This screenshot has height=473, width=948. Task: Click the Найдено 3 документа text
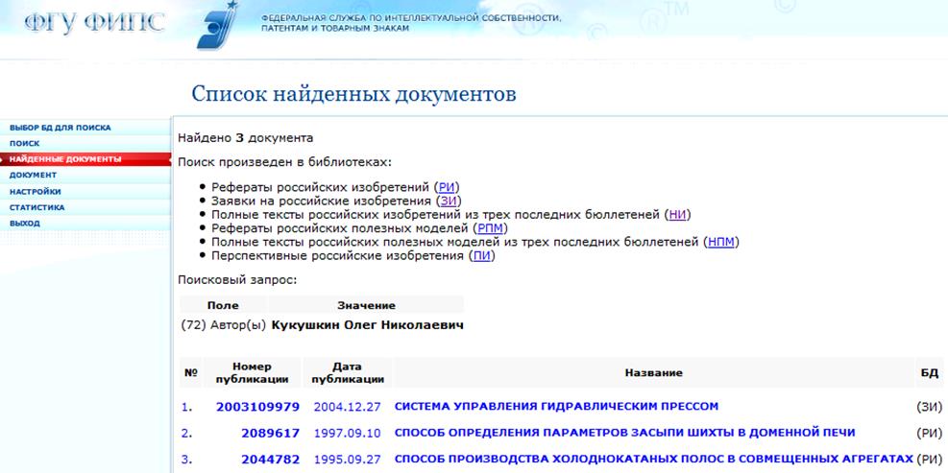coord(246,138)
